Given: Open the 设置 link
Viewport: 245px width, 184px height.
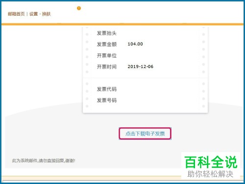Looking at the screenshot, I should point(33,14).
